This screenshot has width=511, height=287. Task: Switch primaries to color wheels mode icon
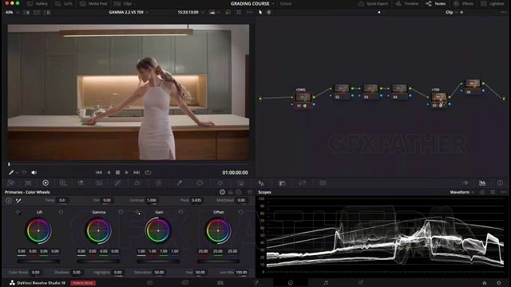coord(222,192)
